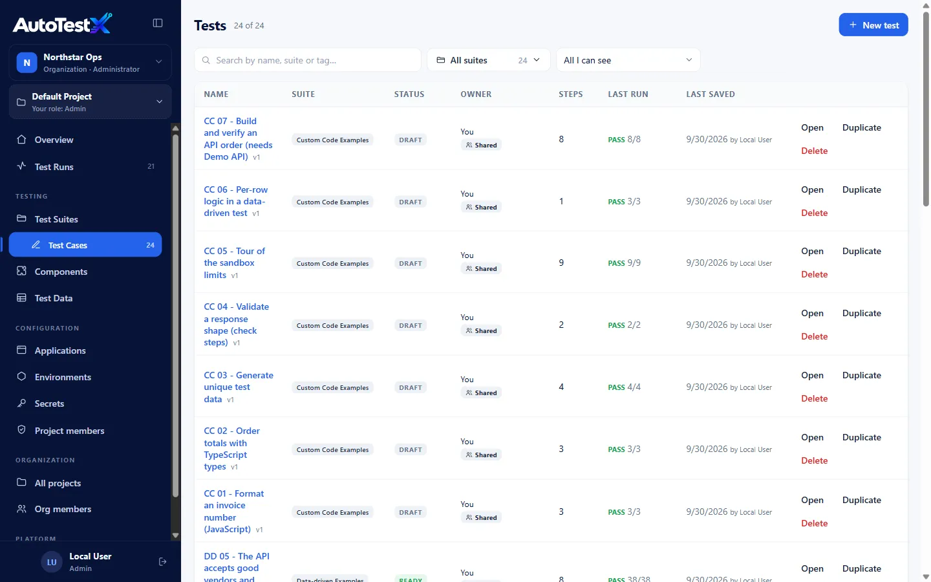Expand the Default Project selector
Viewport: 931px width, 582px height.
click(91, 102)
